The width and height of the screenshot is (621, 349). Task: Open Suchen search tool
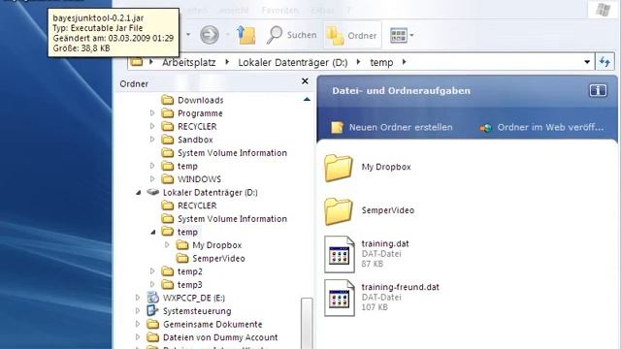[x=291, y=35]
